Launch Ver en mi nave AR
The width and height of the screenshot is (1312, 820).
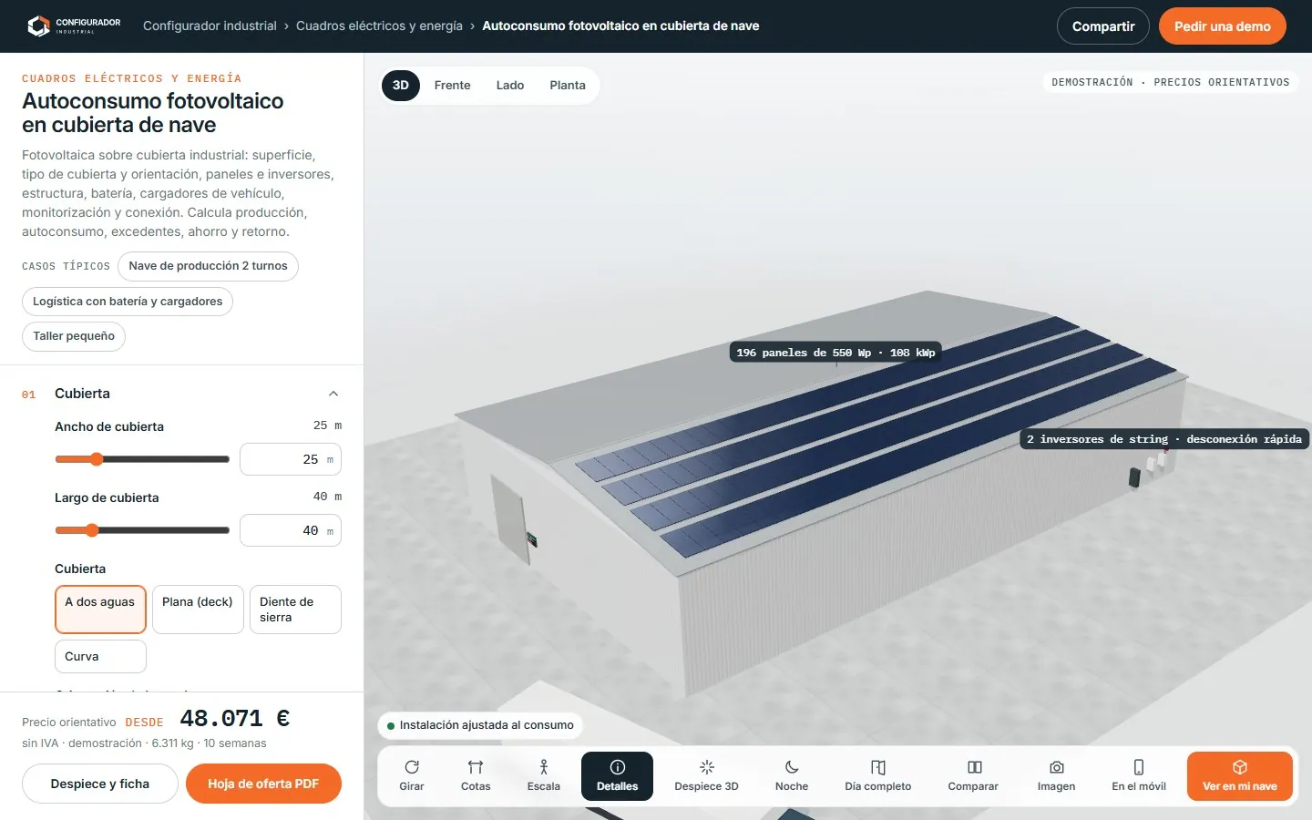pyautogui.click(x=1240, y=776)
